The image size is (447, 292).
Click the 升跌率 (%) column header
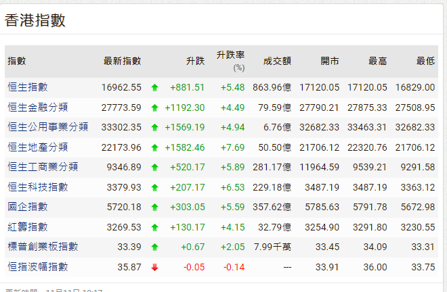[x=230, y=61]
